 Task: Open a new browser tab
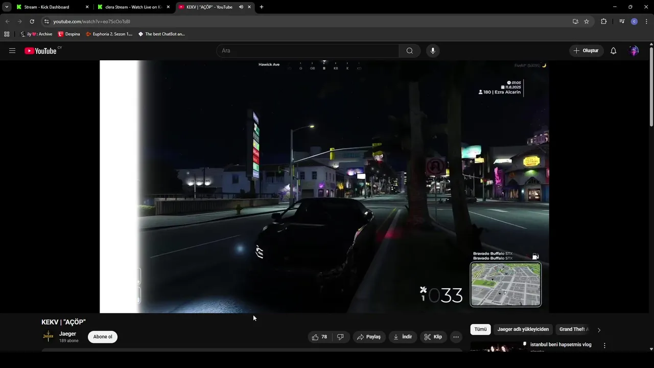pyautogui.click(x=262, y=7)
